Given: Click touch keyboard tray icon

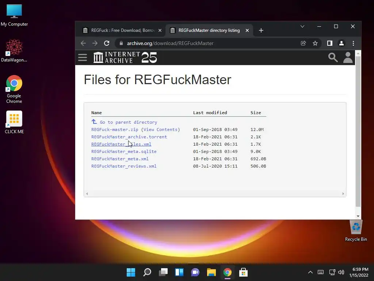Looking at the screenshot, I should point(321,272).
